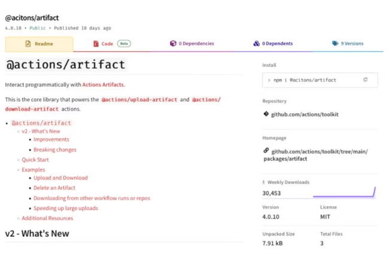
Task: Open the 0 Dependencies tab
Action: tap(192, 44)
